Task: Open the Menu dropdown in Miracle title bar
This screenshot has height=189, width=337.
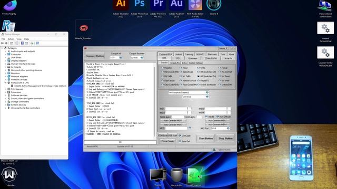Action: tap(223, 48)
